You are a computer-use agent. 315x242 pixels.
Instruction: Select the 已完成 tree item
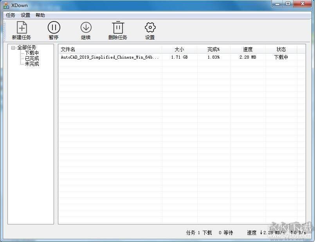[32, 59]
